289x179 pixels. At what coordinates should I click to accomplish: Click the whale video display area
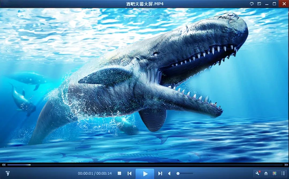(x=144, y=85)
